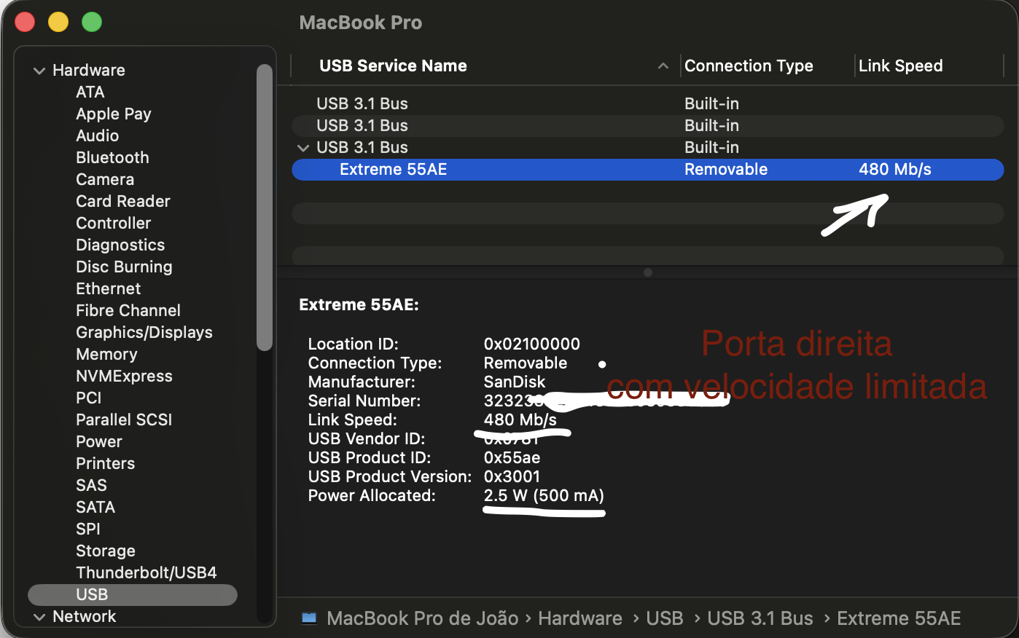Select Audio in the sidebar
This screenshot has width=1019, height=638.
pos(98,136)
